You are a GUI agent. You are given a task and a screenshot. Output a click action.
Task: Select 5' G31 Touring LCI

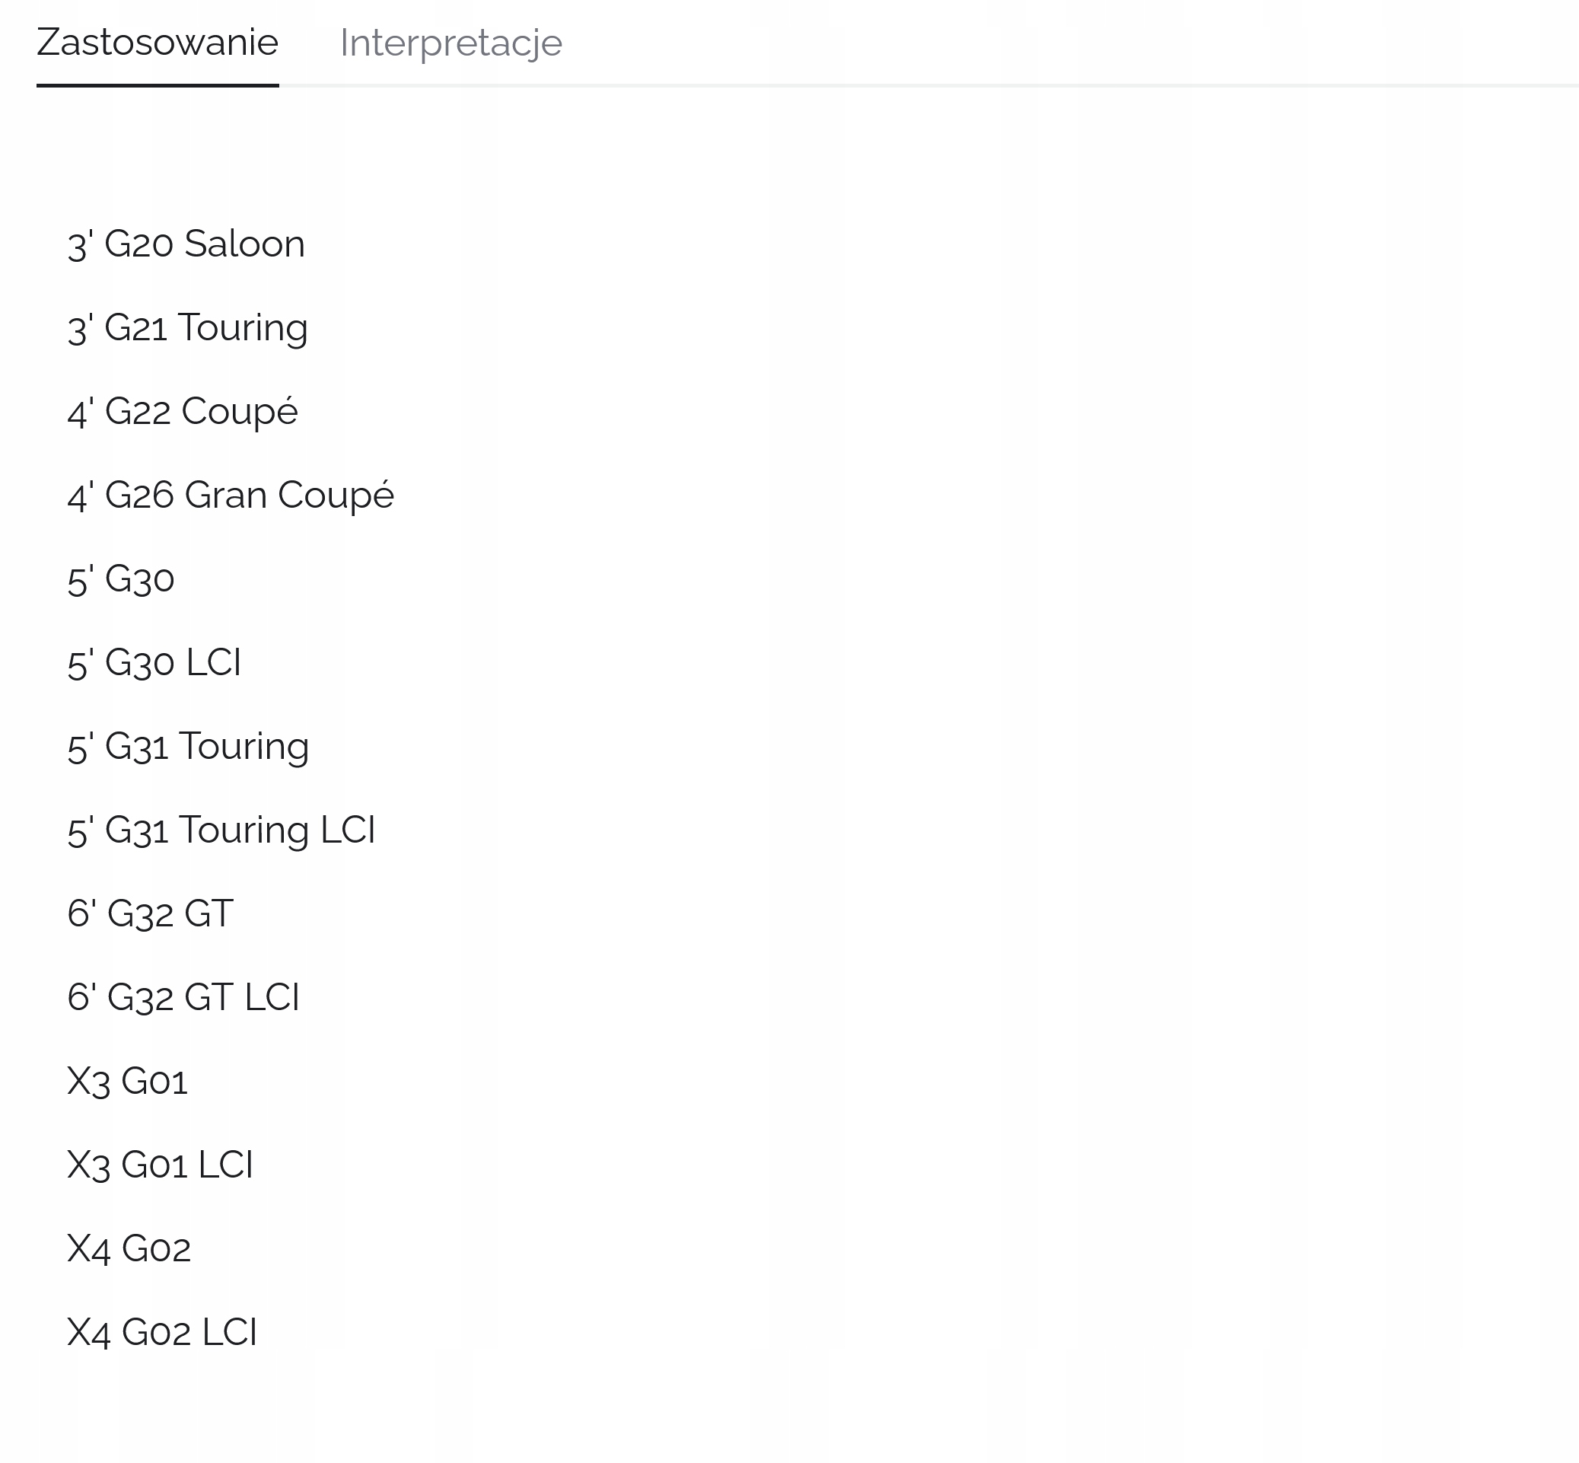pyautogui.click(x=221, y=830)
